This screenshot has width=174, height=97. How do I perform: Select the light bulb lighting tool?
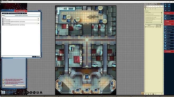click(157, 7)
